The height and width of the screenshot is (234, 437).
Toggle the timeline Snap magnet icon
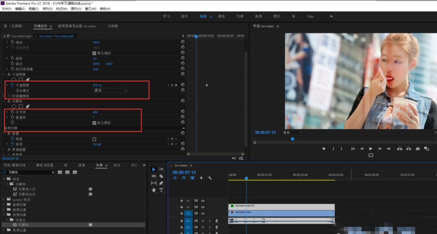coord(183,178)
